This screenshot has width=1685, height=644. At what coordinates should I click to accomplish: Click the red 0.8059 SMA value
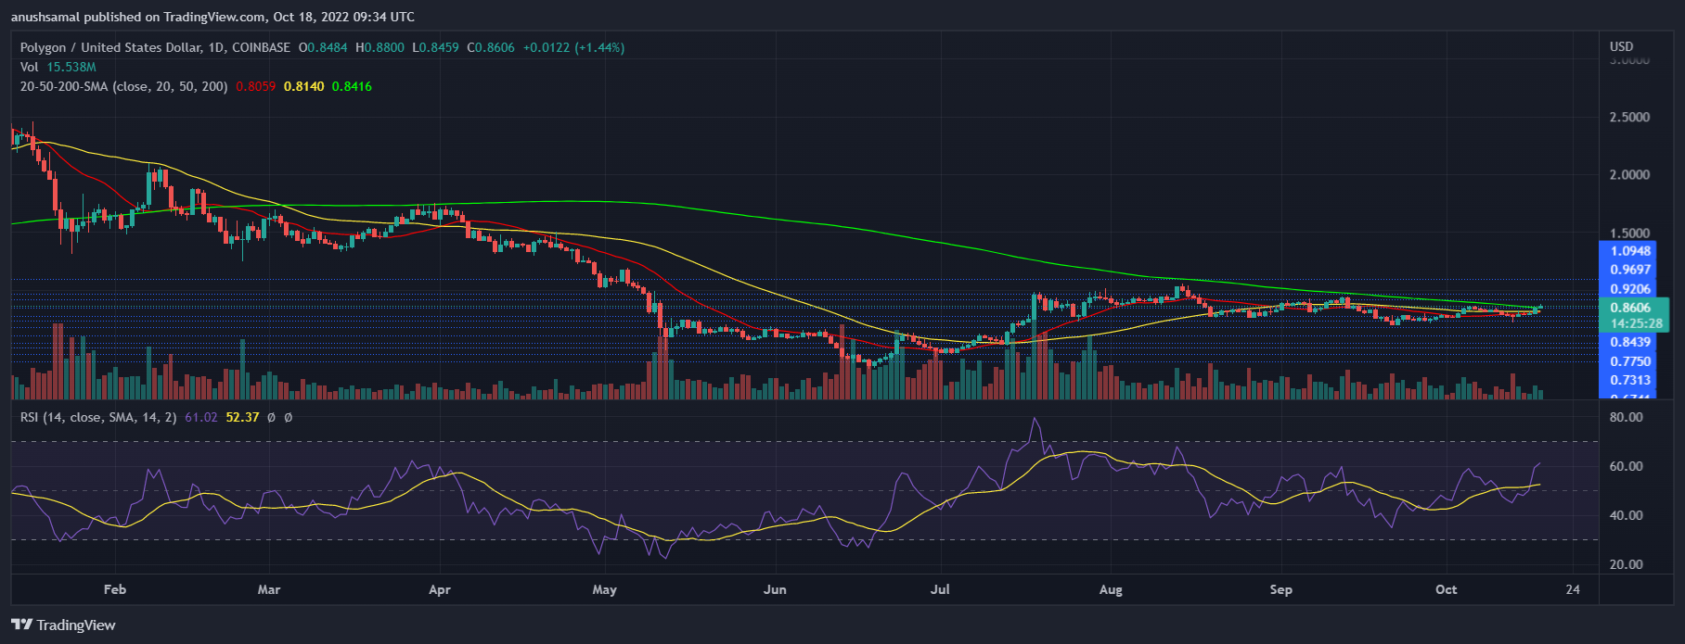point(255,86)
